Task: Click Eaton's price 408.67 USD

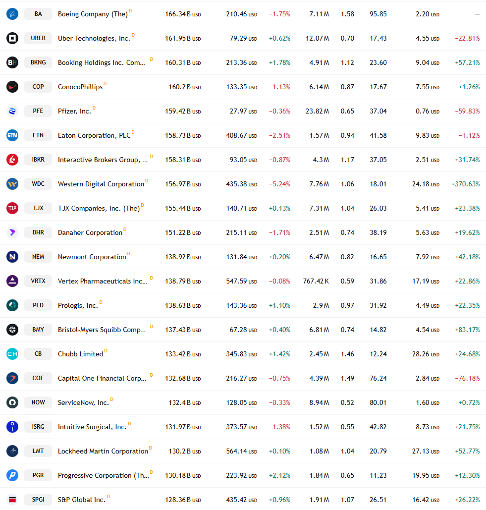Action: click(242, 136)
